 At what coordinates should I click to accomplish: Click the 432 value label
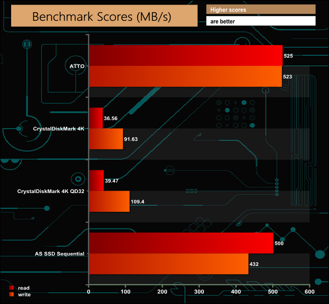pos(254,264)
